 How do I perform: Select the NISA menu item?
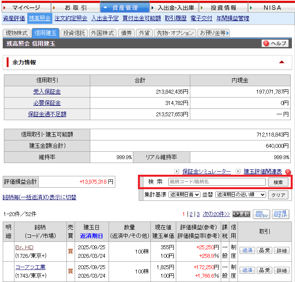coord(272,7)
